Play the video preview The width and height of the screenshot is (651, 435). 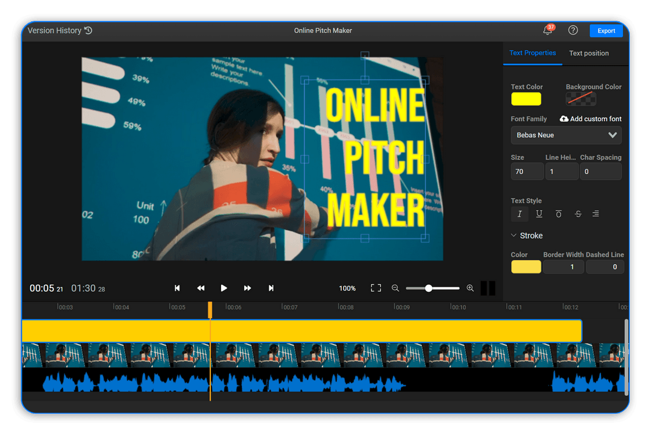tap(224, 288)
